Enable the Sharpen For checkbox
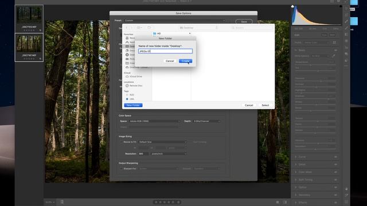This screenshot has height=206, width=367. click(x=121, y=168)
